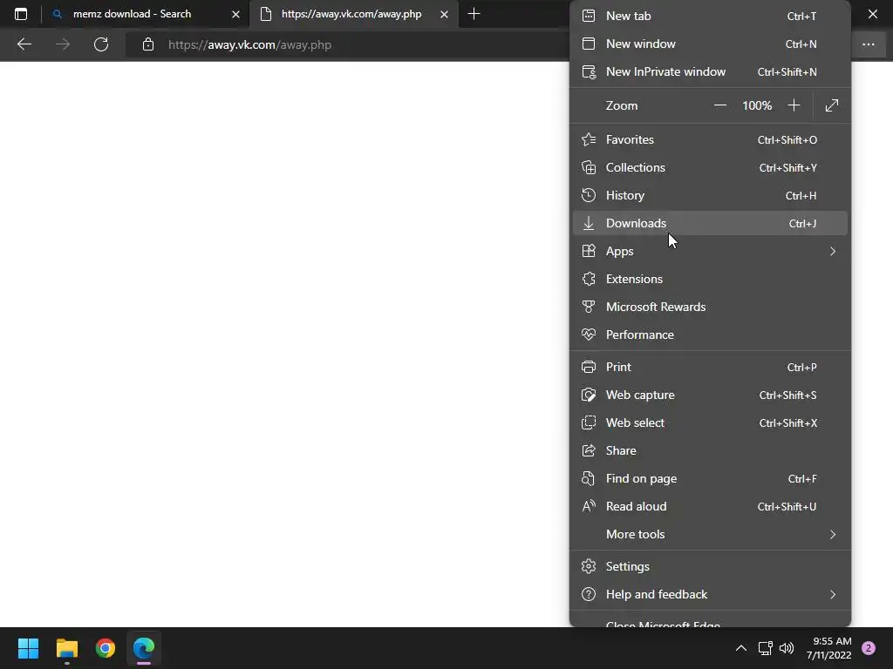Open Extensions from the menu
The image size is (893, 669).
(x=710, y=279)
